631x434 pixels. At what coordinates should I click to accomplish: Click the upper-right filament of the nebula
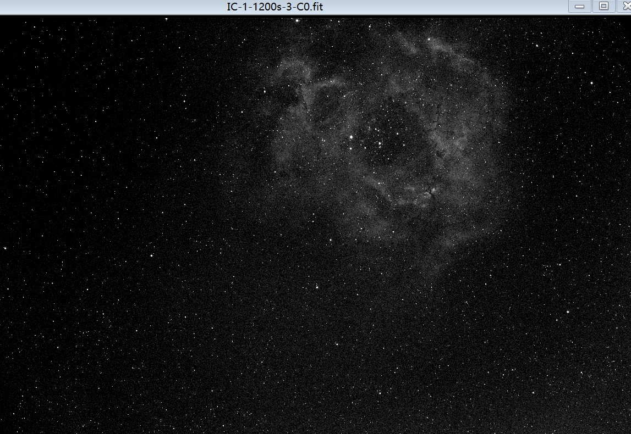point(440,47)
